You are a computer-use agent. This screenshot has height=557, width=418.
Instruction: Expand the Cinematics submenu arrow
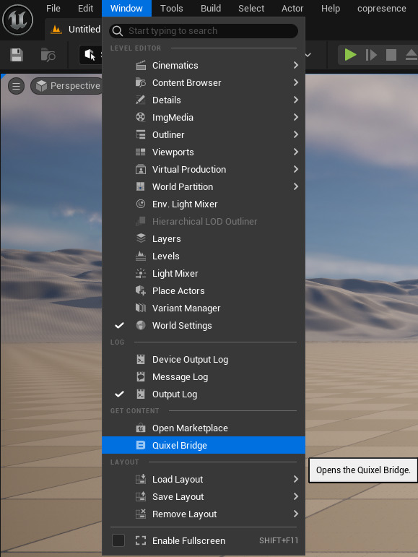295,65
